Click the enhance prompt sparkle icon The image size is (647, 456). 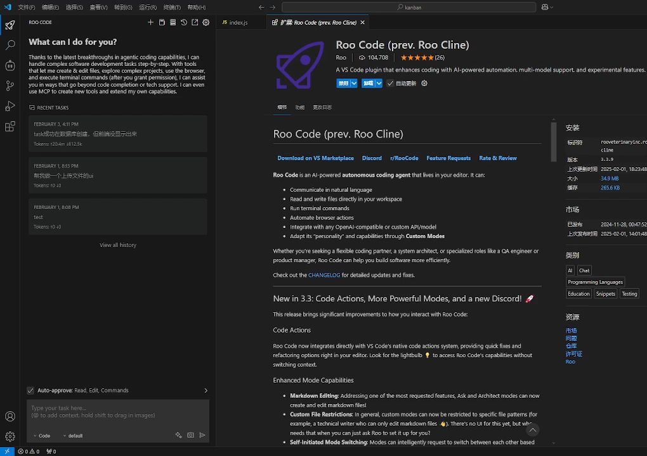179,436
